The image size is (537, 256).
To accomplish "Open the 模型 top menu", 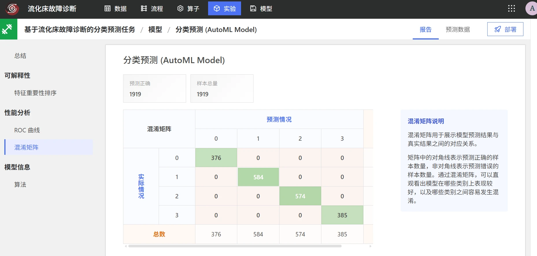I will [261, 9].
